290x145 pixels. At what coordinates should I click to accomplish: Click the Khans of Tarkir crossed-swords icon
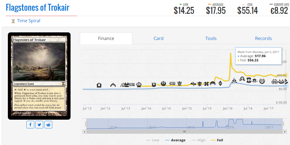pyautogui.click(x=180, y=84)
